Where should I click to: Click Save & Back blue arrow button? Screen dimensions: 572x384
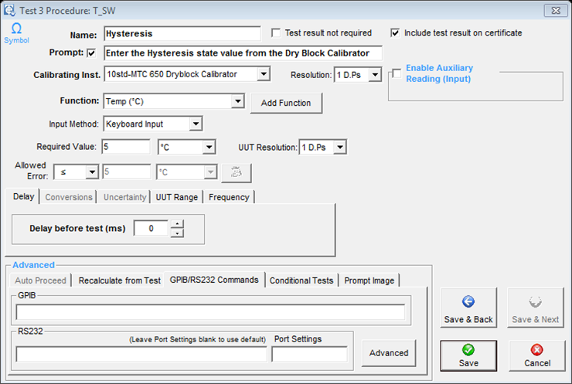coord(468,309)
